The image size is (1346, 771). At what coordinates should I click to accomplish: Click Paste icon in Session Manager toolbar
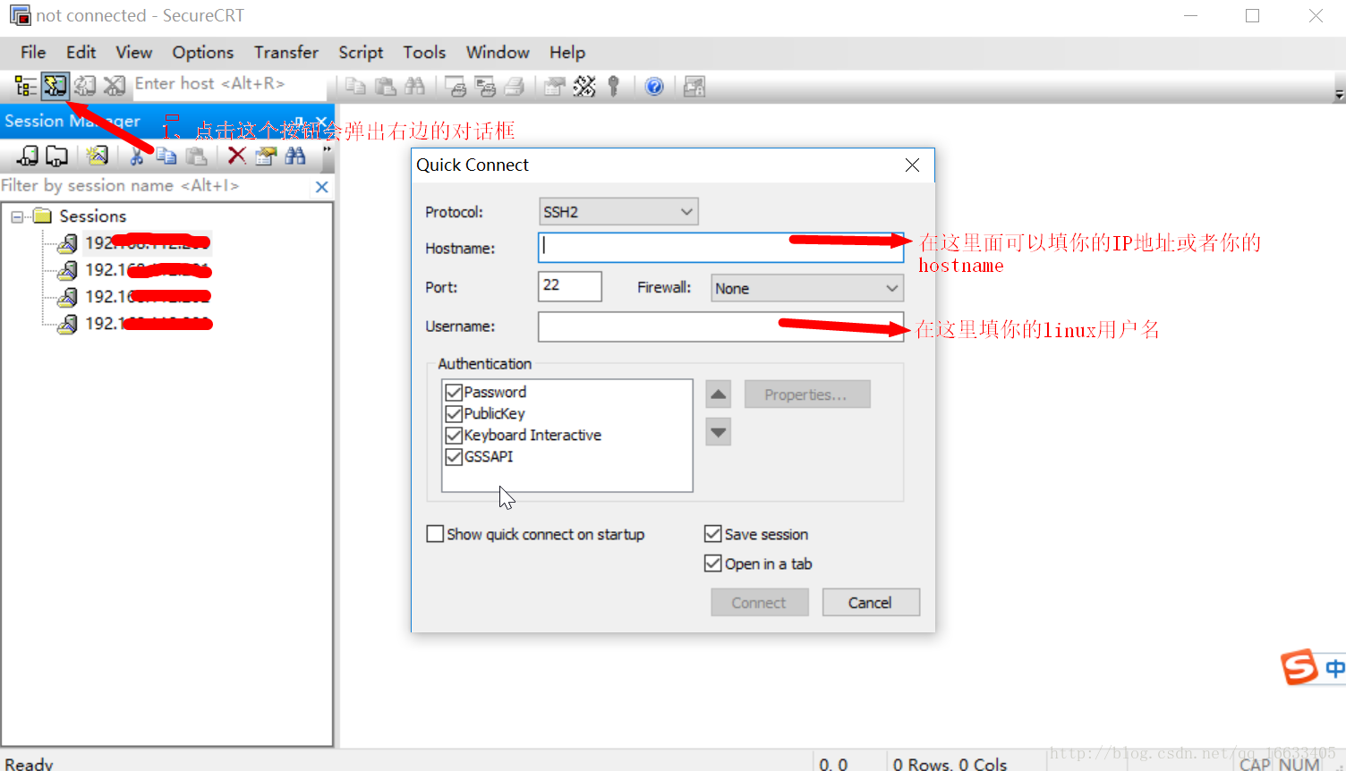tap(196, 156)
